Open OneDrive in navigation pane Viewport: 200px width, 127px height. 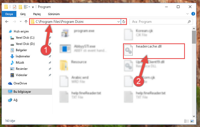coord(20,83)
